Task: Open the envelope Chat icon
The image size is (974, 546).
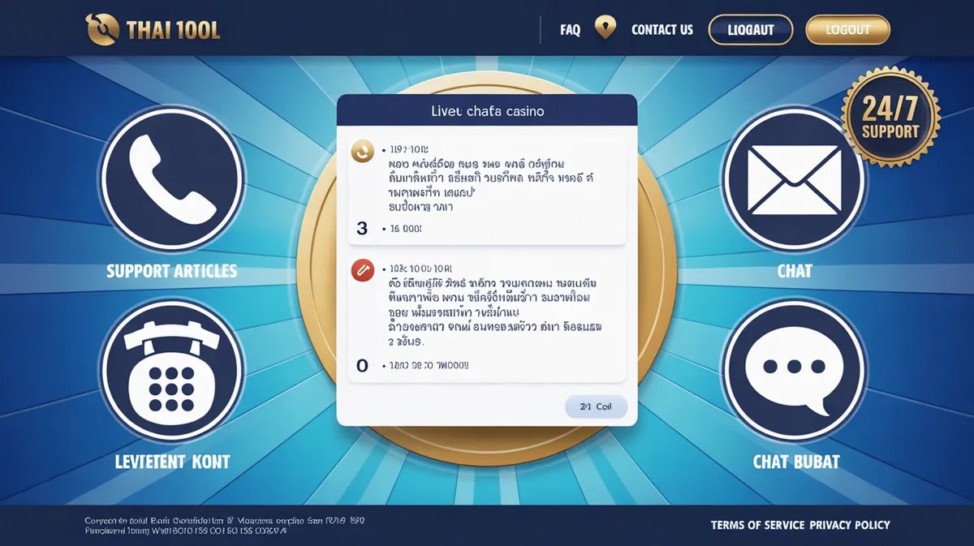Action: 794,178
